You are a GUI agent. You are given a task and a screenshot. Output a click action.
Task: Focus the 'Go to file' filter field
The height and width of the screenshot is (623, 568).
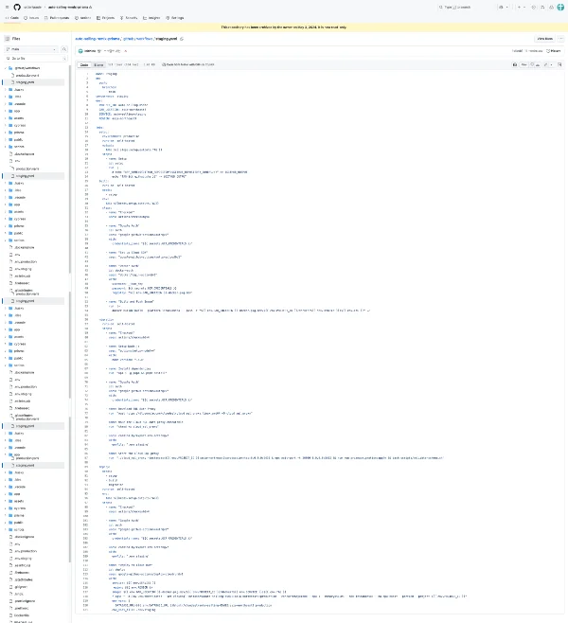(x=36, y=59)
